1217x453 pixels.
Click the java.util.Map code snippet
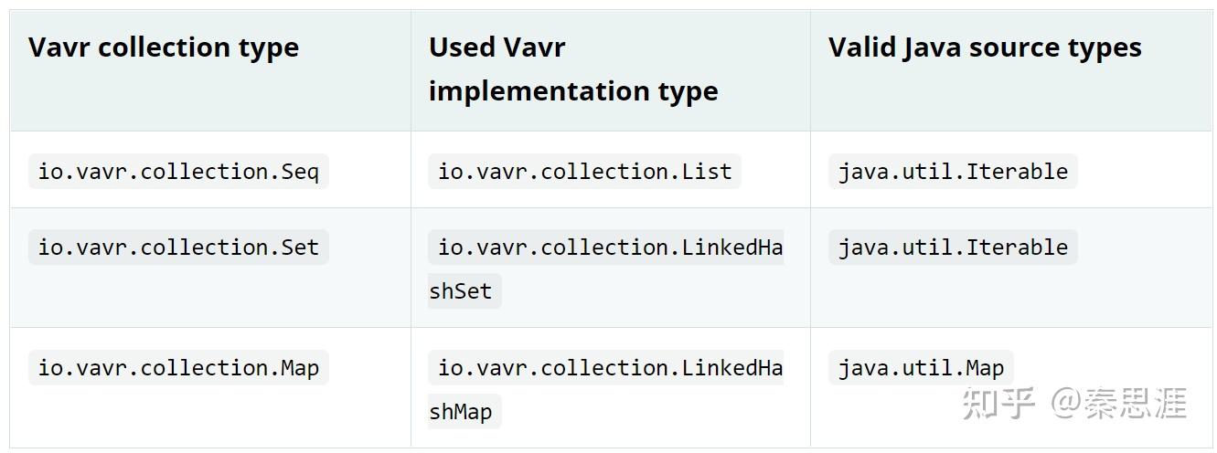921,368
